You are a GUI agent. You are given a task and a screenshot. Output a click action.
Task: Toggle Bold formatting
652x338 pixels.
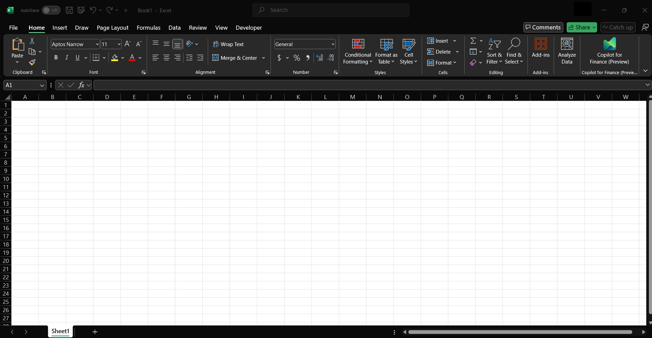point(56,58)
